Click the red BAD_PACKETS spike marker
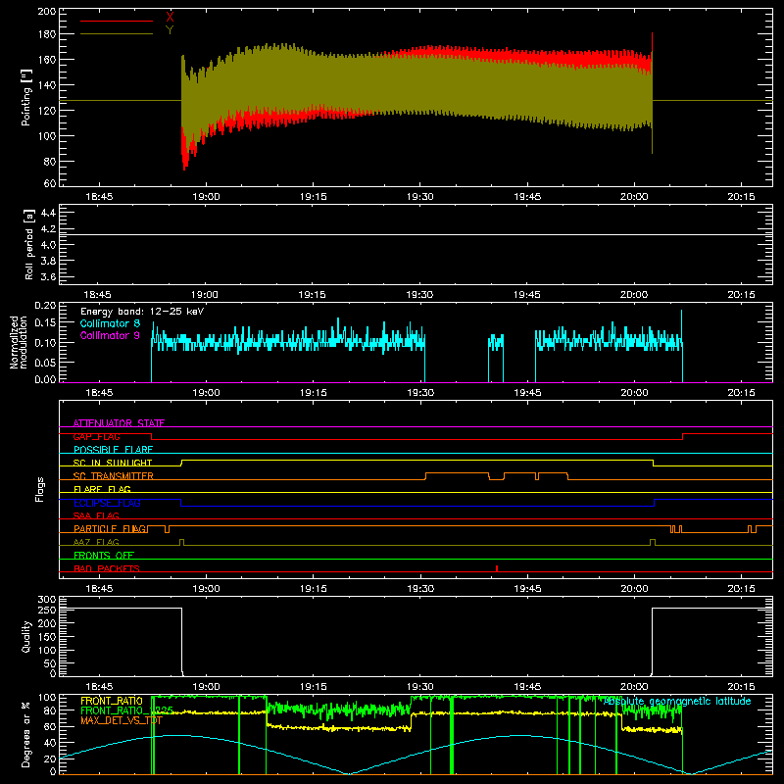 point(497,568)
